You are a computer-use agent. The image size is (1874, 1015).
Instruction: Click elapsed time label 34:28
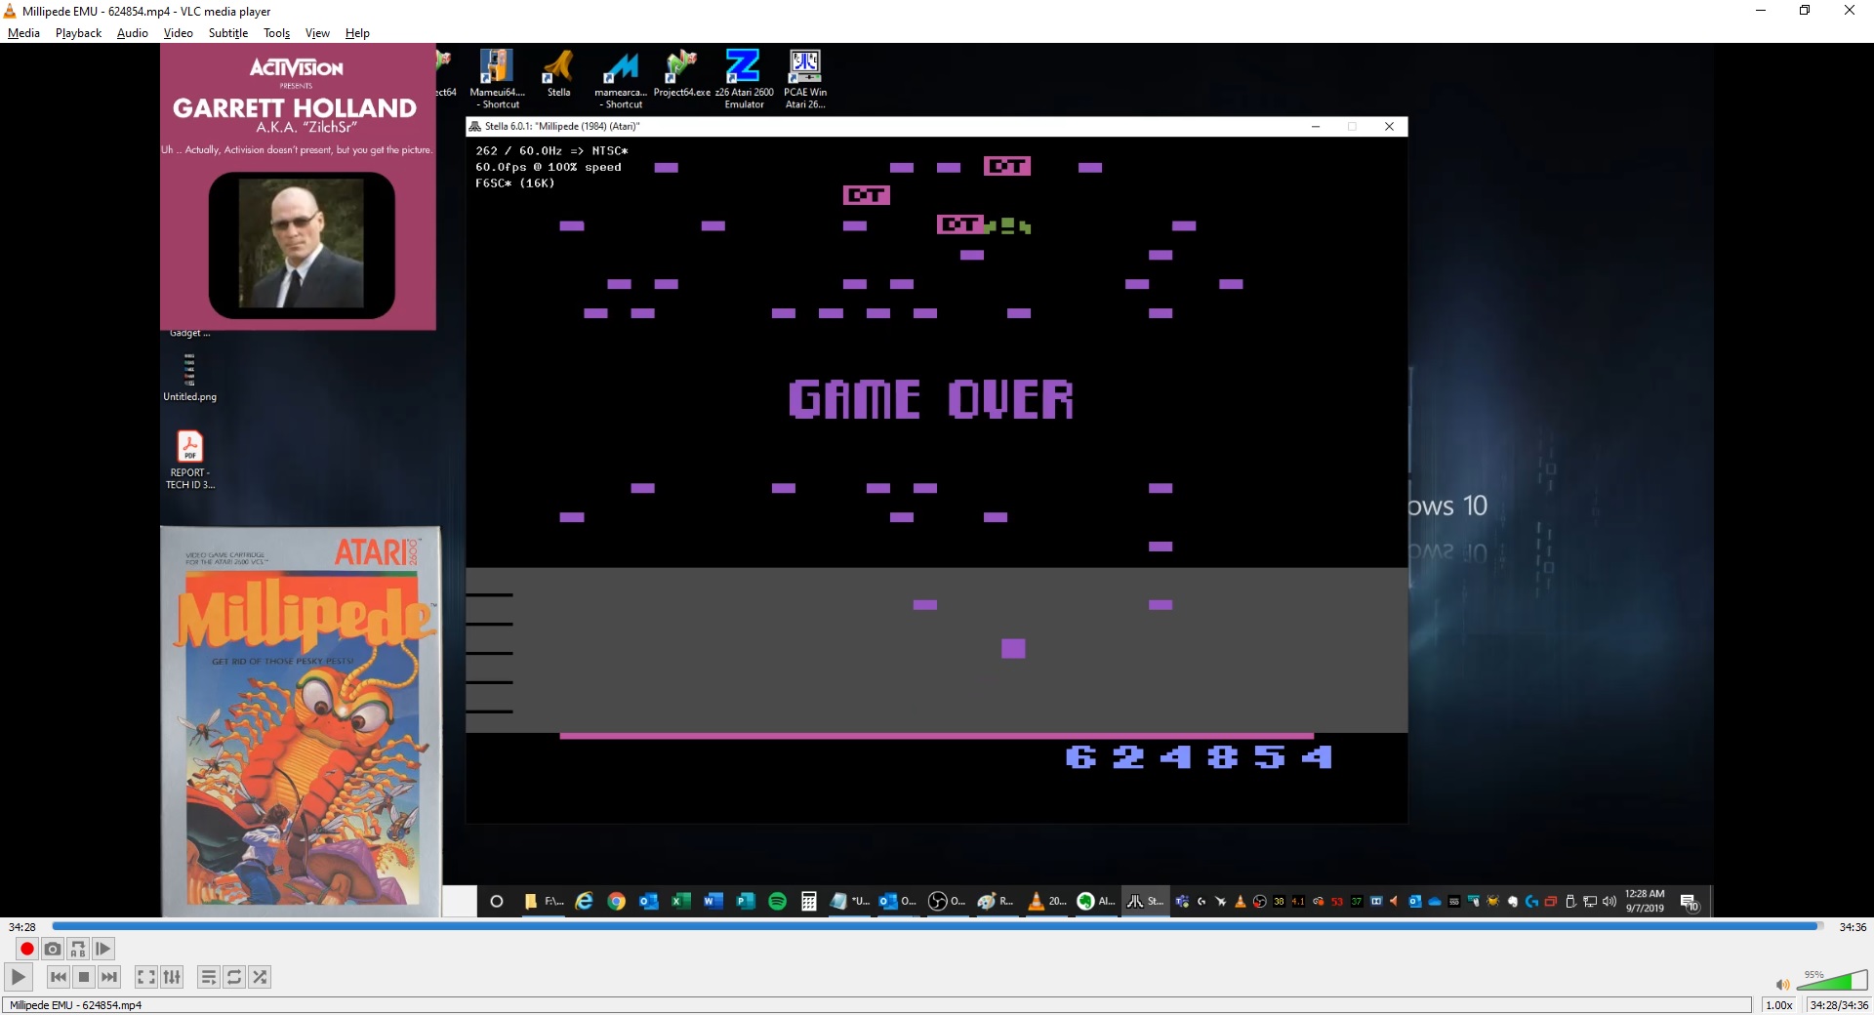click(x=21, y=927)
